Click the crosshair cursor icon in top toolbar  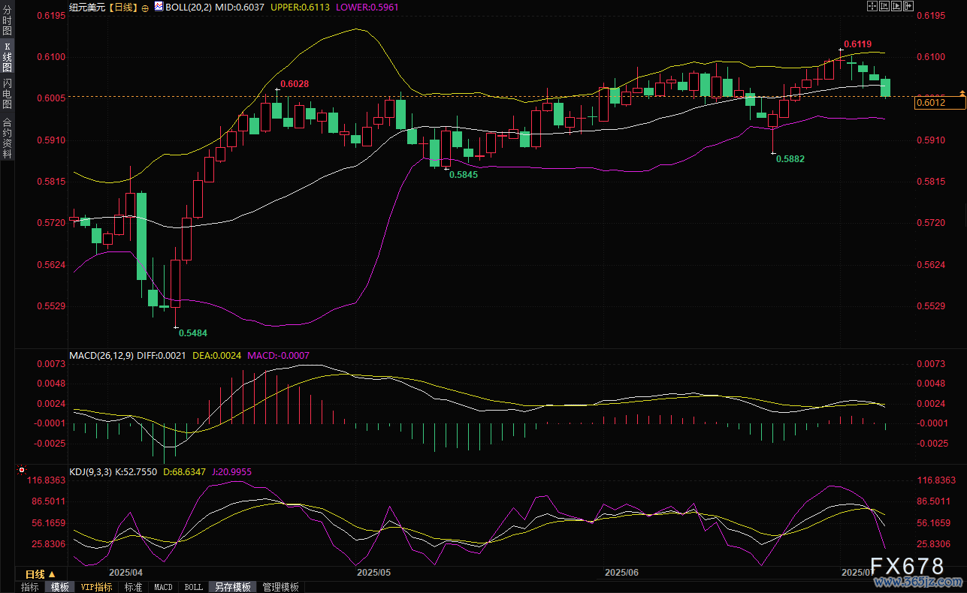(x=872, y=6)
